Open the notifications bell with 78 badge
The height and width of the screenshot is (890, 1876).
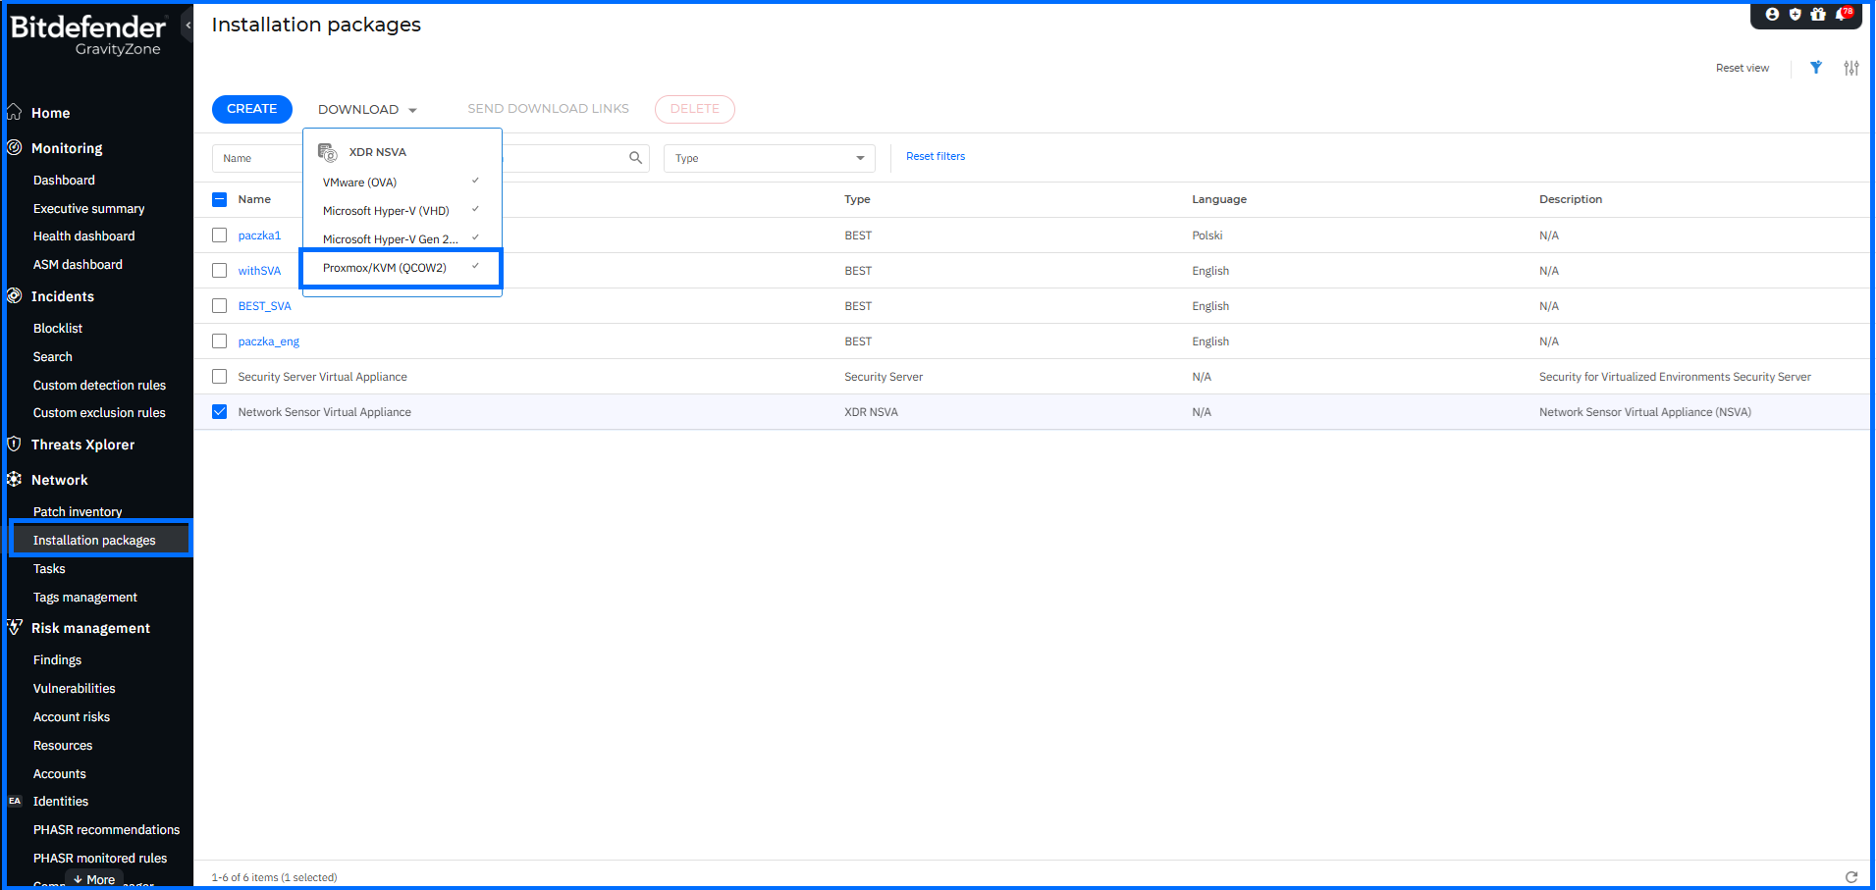[1844, 14]
